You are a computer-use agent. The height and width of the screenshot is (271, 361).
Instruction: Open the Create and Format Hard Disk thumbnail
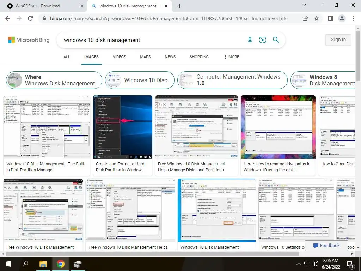click(123, 127)
